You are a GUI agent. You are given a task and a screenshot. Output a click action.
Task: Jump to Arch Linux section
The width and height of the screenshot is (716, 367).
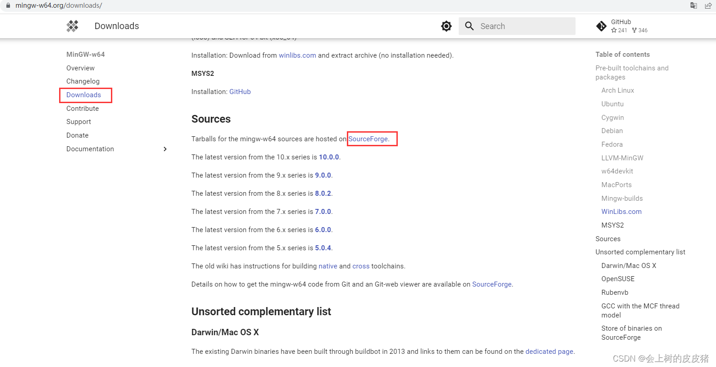tap(617, 90)
